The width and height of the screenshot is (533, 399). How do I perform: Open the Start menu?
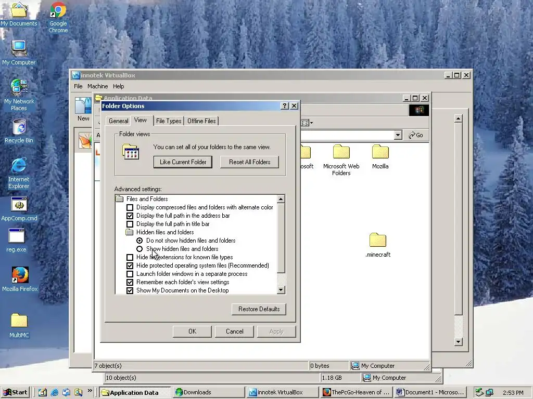click(16, 392)
